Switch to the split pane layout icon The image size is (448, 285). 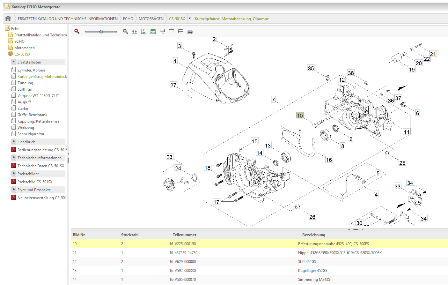(181, 31)
